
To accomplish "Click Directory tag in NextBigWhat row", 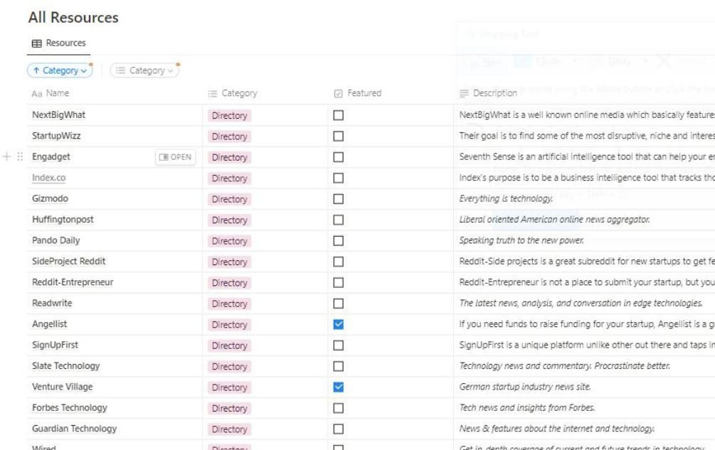I will point(229,116).
